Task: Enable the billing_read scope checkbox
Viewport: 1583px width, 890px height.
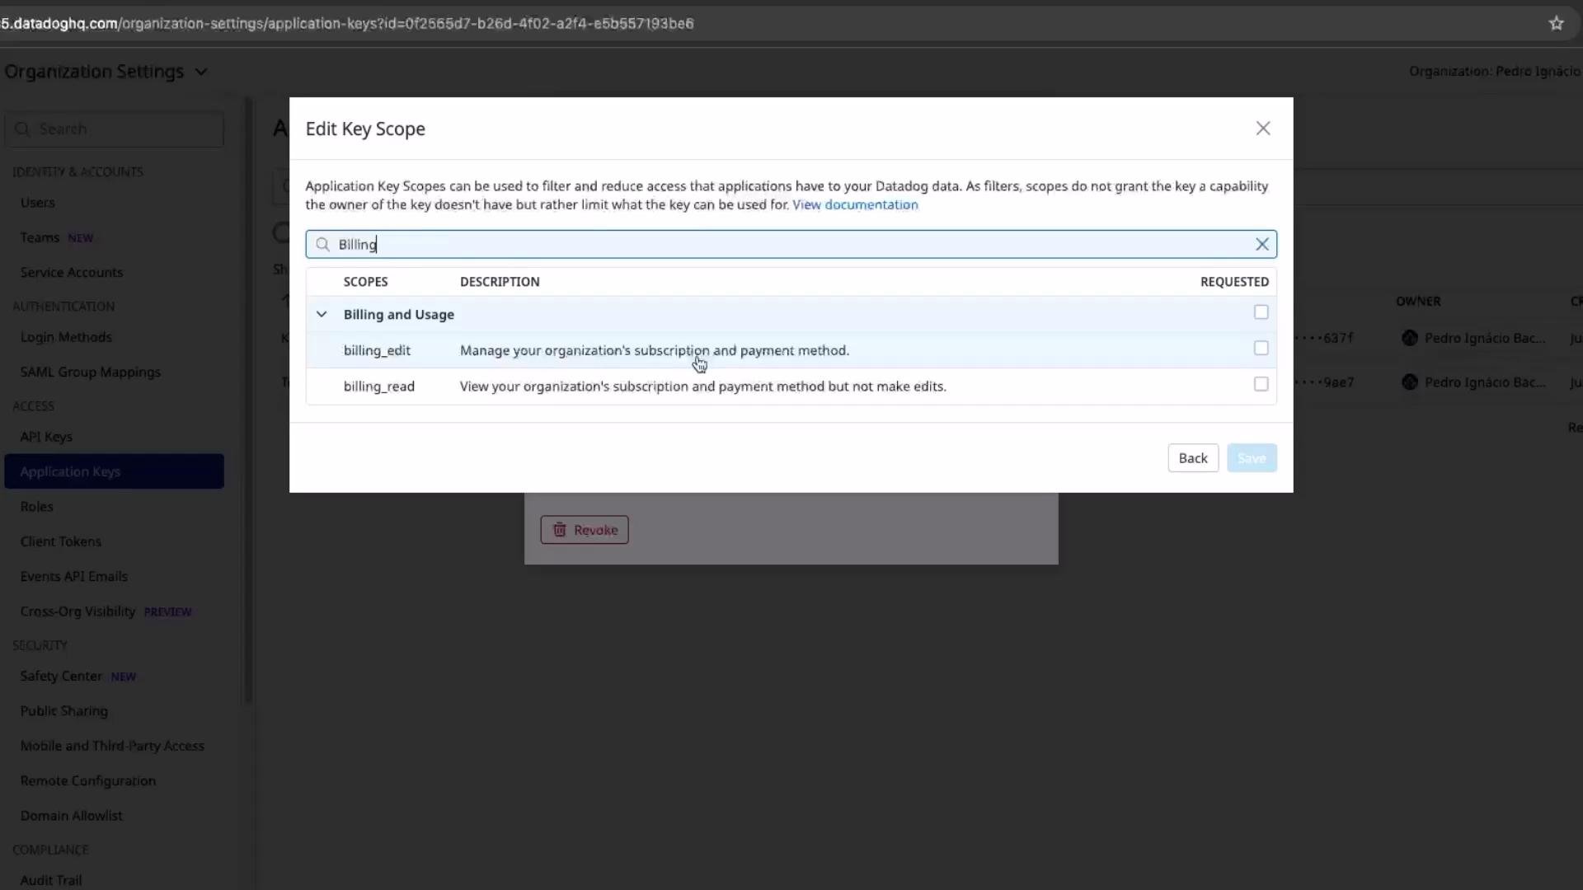Action: click(x=1261, y=384)
